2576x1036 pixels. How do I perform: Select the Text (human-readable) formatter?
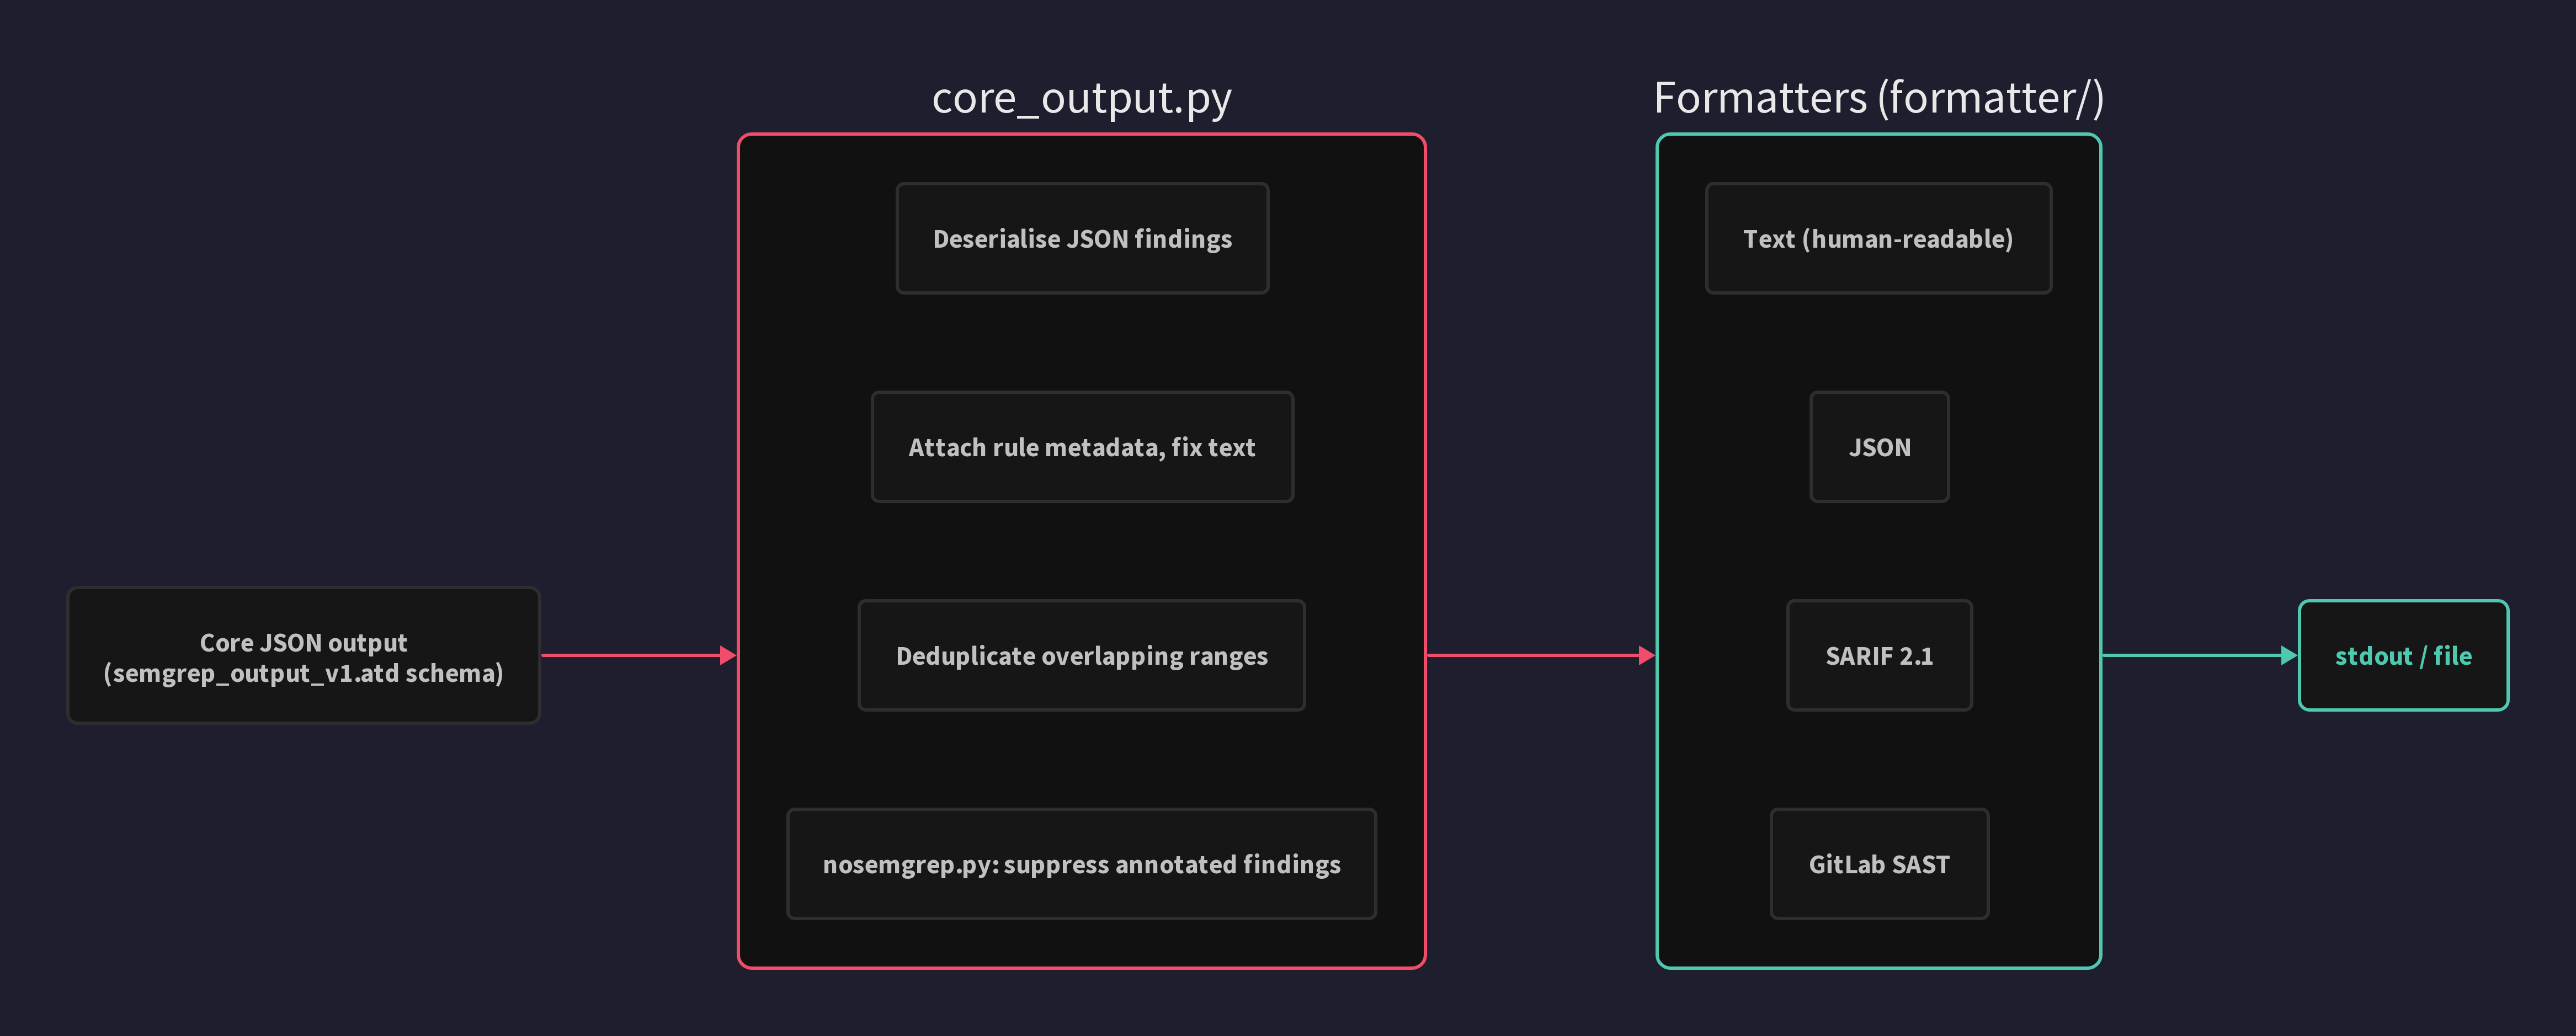tap(1878, 238)
